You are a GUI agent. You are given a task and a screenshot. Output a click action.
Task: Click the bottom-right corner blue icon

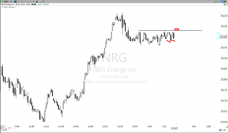pyautogui.click(x=220, y=130)
